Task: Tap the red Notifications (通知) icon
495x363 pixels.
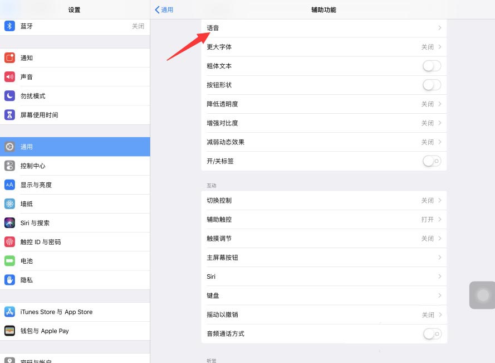Action: tap(9, 58)
